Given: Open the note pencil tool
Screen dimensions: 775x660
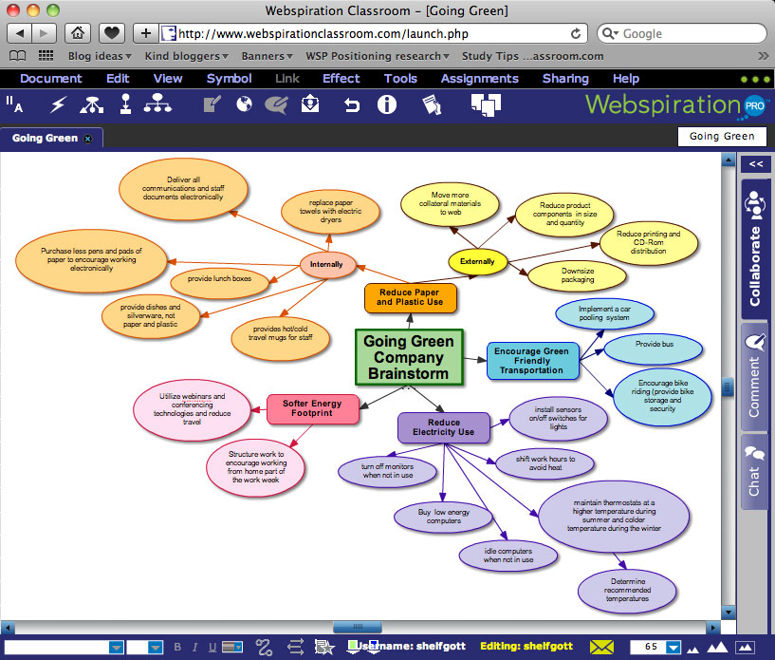Looking at the screenshot, I should (x=212, y=104).
